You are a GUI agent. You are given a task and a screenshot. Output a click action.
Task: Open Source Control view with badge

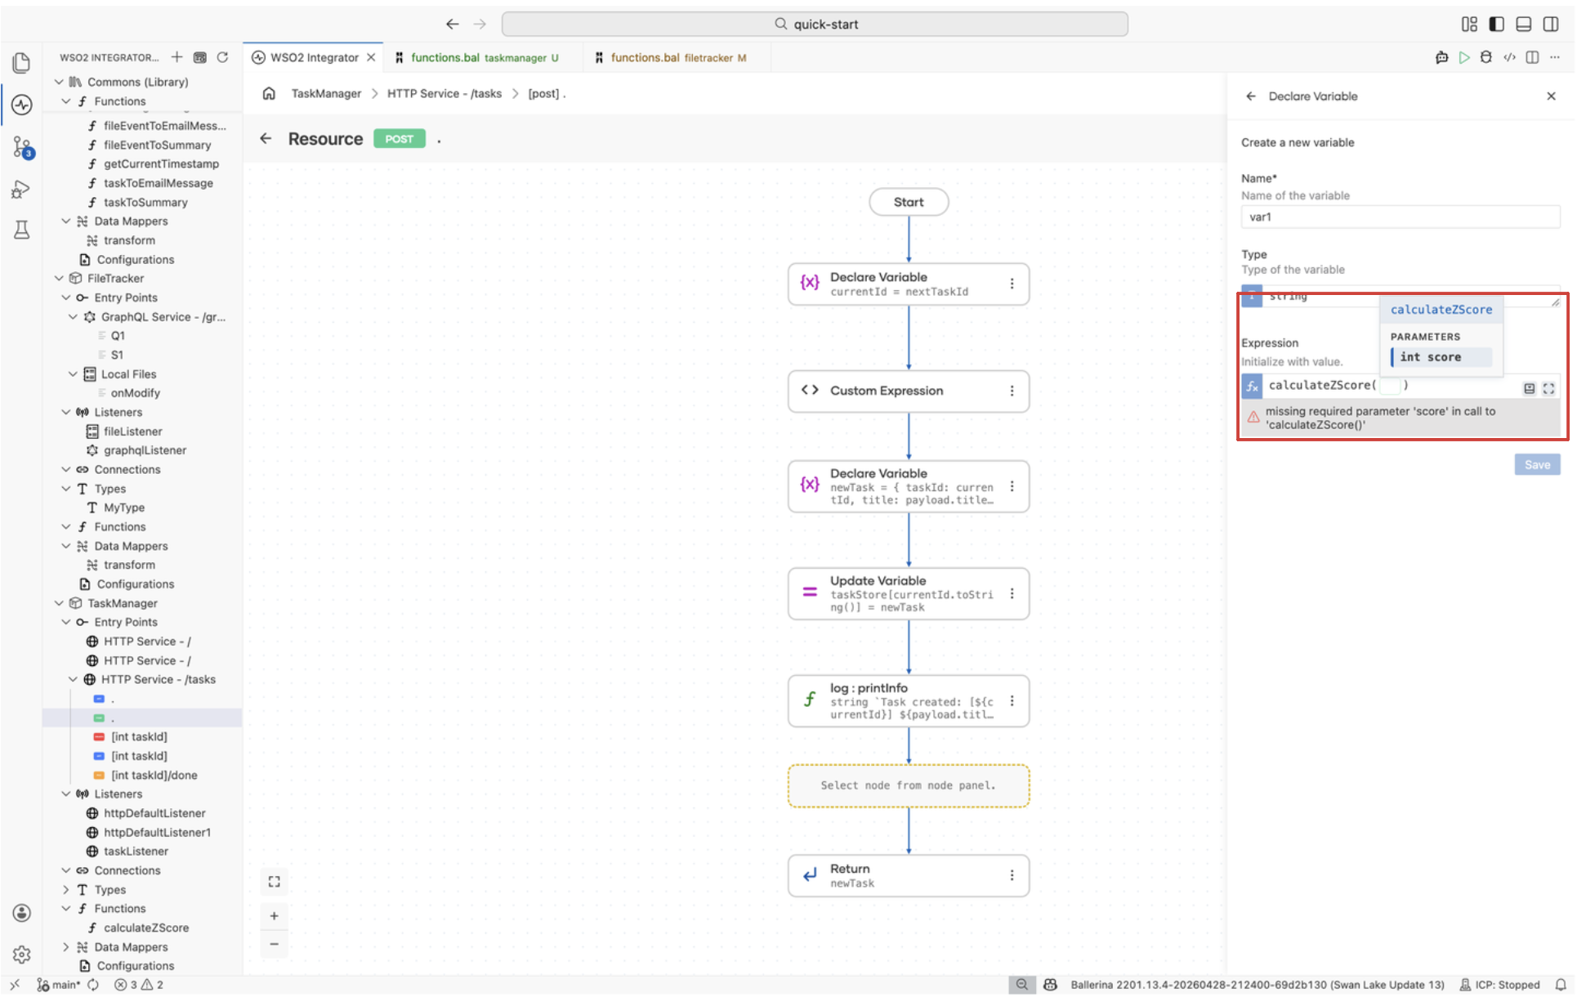pyautogui.click(x=22, y=147)
